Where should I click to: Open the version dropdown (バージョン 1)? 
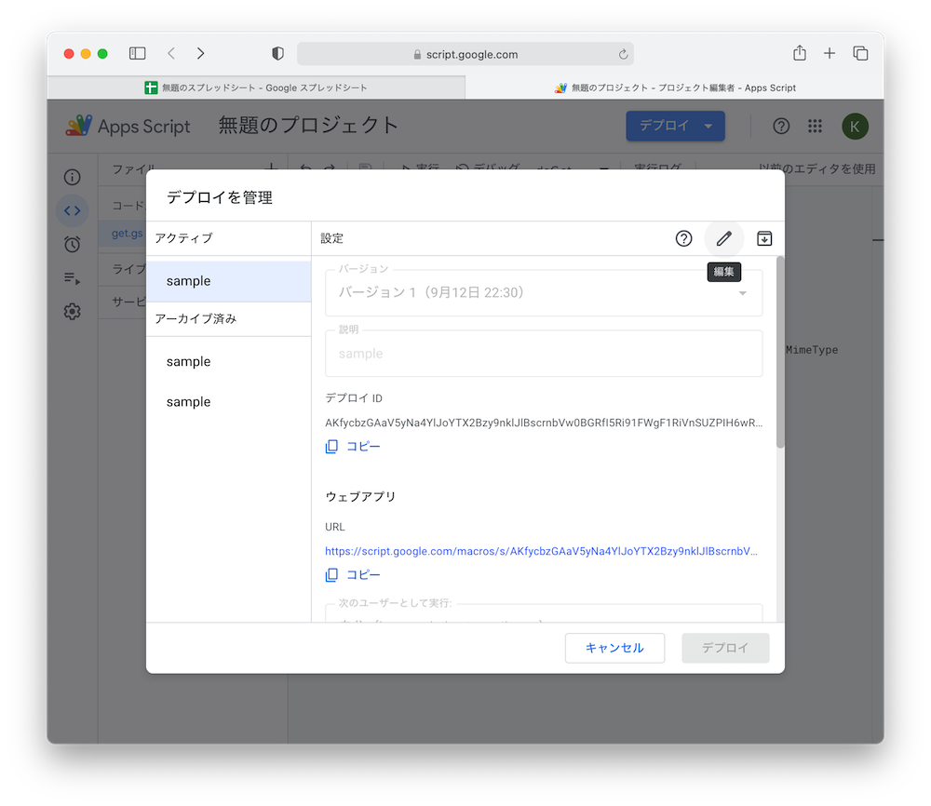click(x=544, y=292)
